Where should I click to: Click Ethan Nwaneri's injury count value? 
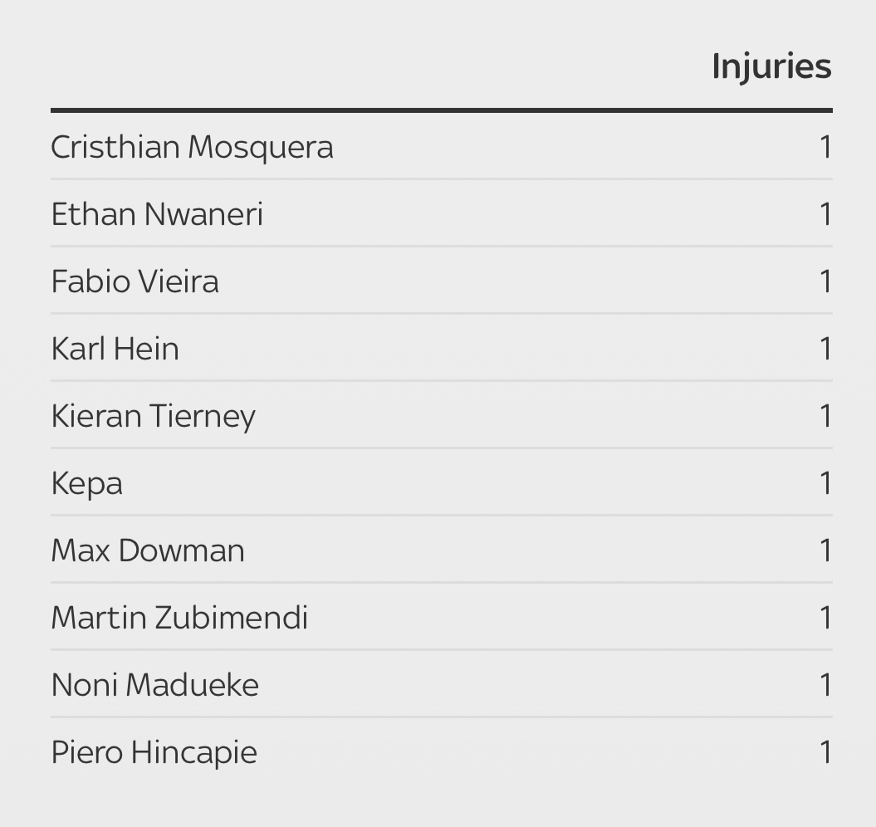pos(825,214)
